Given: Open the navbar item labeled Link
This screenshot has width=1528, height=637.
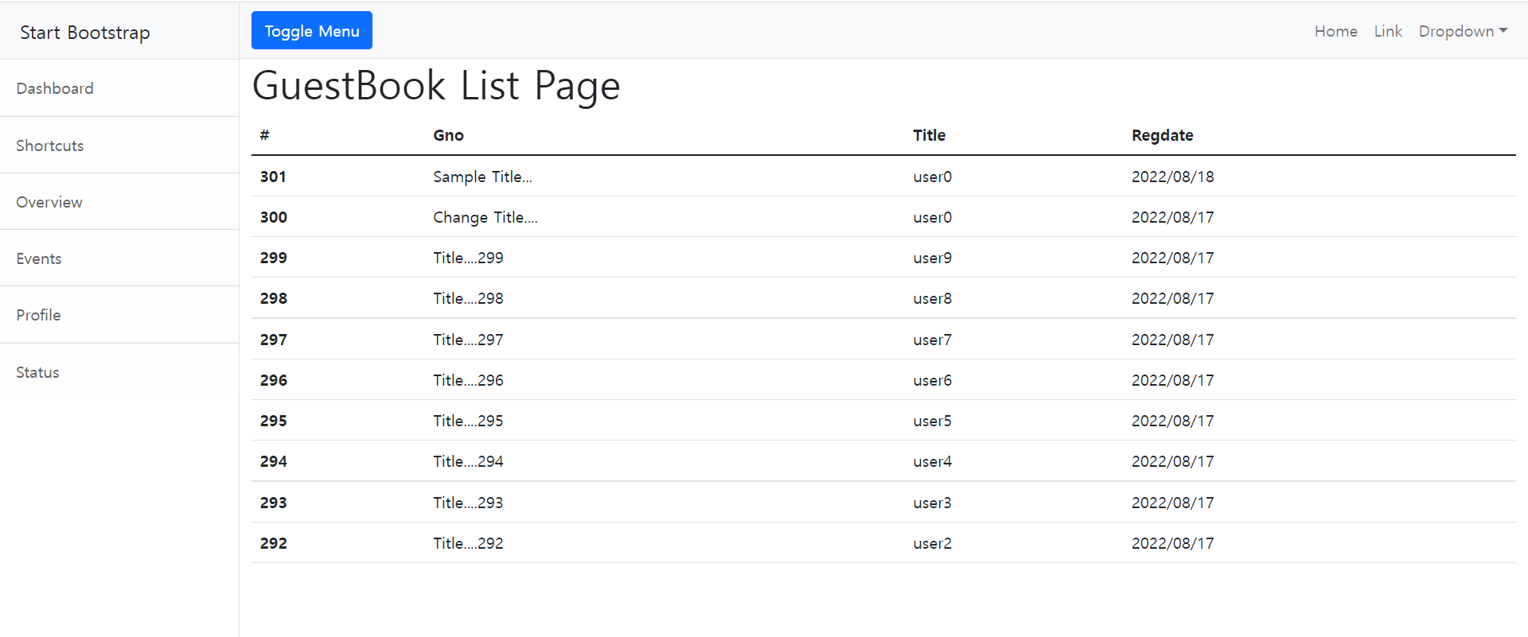Looking at the screenshot, I should pos(1388,31).
